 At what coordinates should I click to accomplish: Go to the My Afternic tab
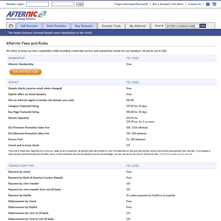coord(138,26)
